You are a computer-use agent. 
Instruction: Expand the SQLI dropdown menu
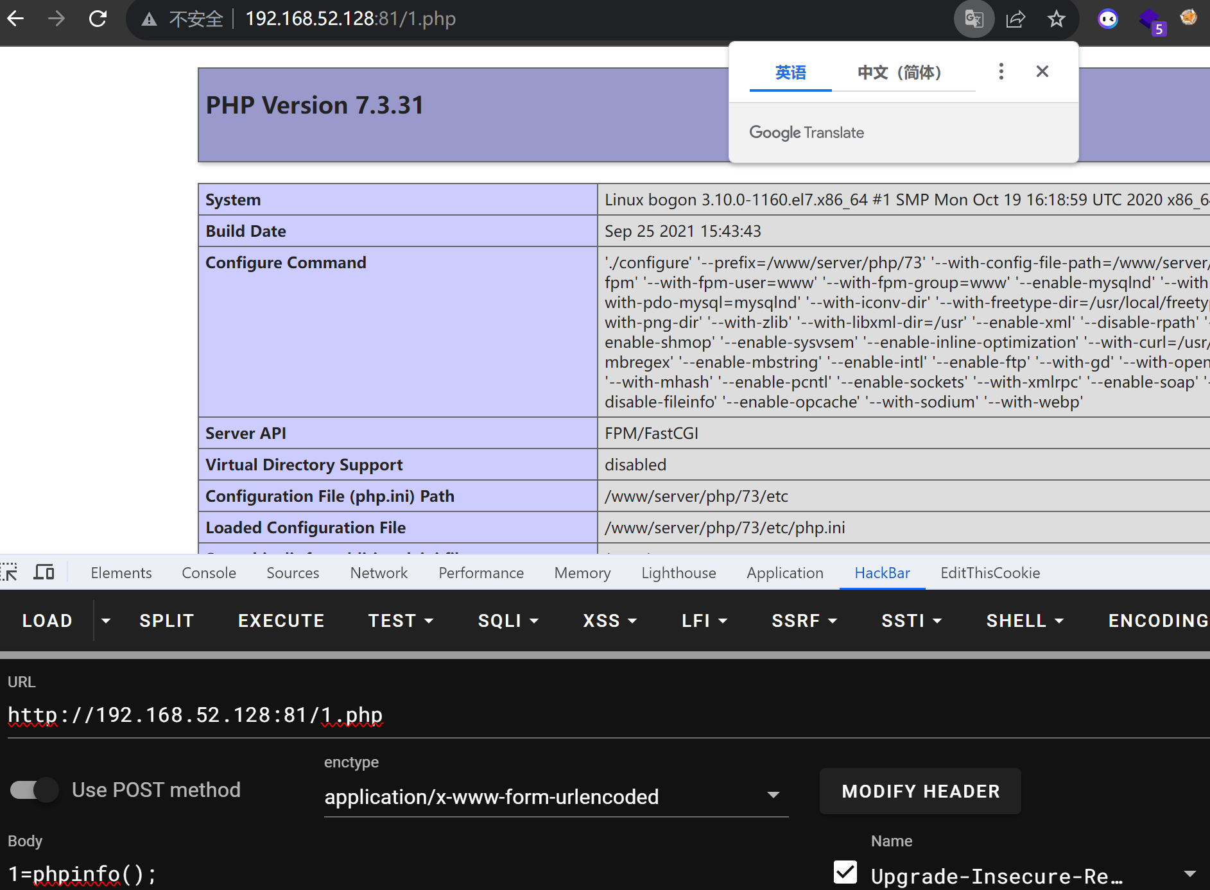pyautogui.click(x=508, y=620)
